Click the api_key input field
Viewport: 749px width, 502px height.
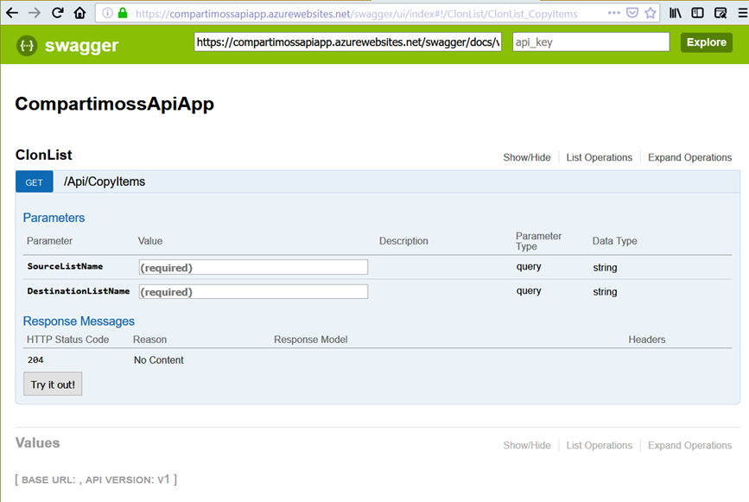pyautogui.click(x=590, y=42)
